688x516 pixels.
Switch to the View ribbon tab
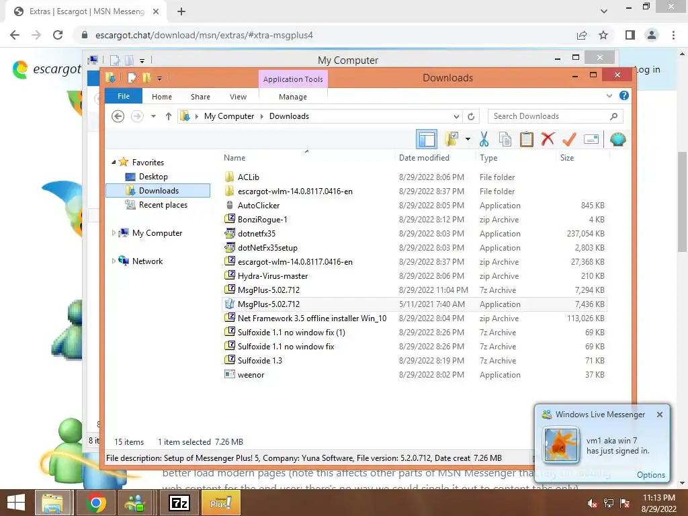tap(238, 97)
